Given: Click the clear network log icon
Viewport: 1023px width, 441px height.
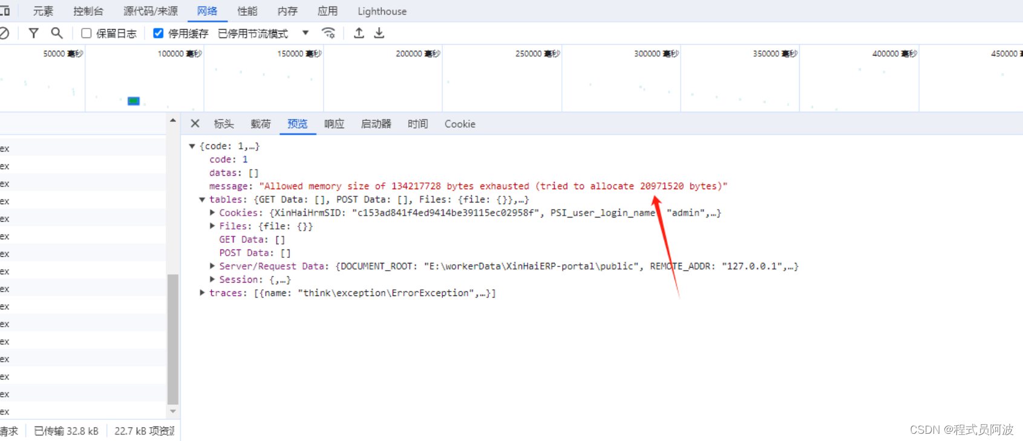Looking at the screenshot, I should click(4, 33).
